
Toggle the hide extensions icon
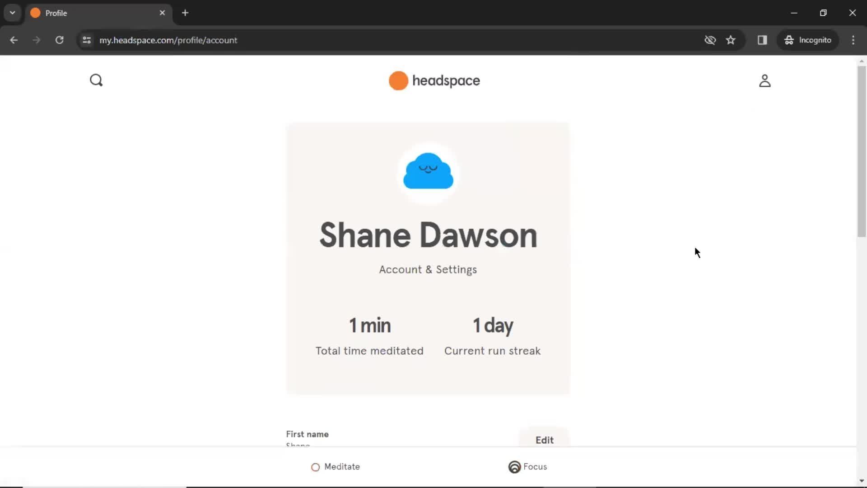coord(710,40)
